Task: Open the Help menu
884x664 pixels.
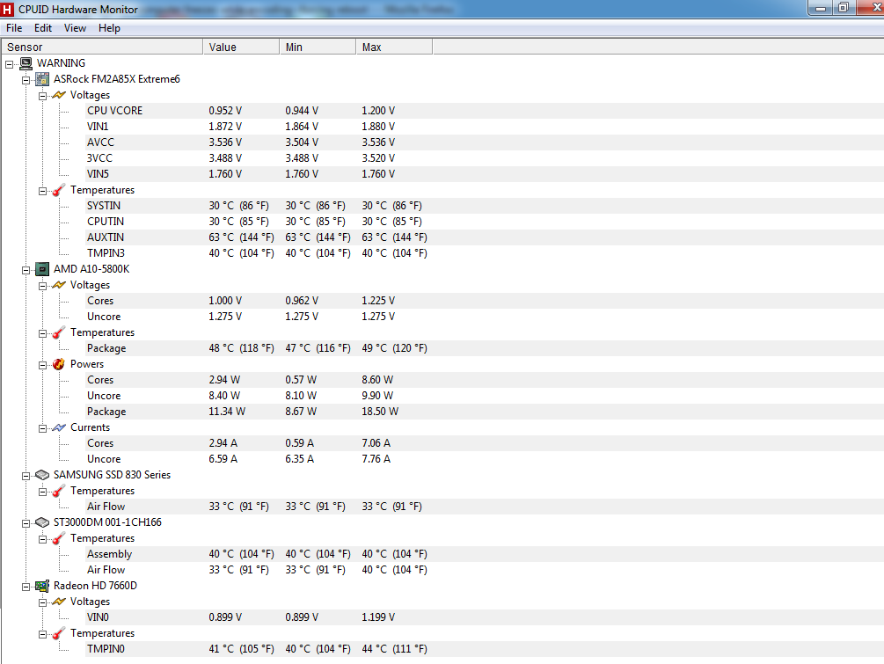Action: pos(109,27)
